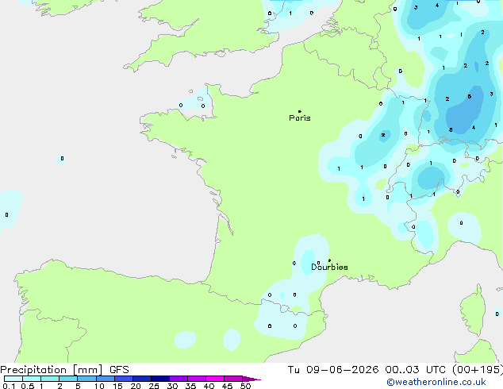This screenshot has width=503, height=389.
Task: Click the GFS model label
Action: [119, 370]
